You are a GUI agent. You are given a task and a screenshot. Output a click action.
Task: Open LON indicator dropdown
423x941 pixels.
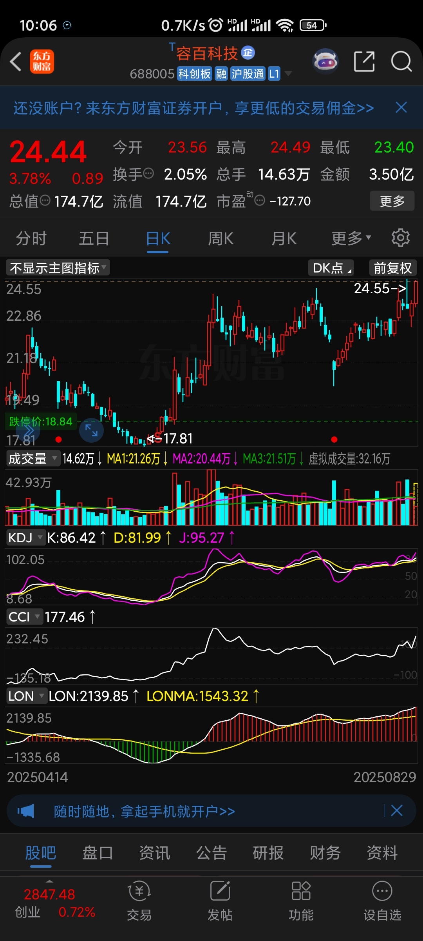(26, 696)
